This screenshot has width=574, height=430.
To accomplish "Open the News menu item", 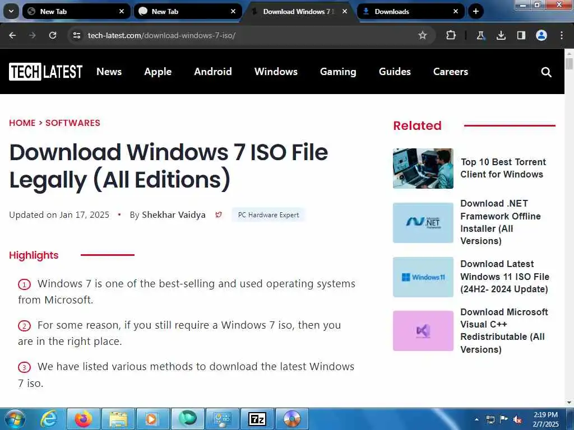I will tap(109, 71).
